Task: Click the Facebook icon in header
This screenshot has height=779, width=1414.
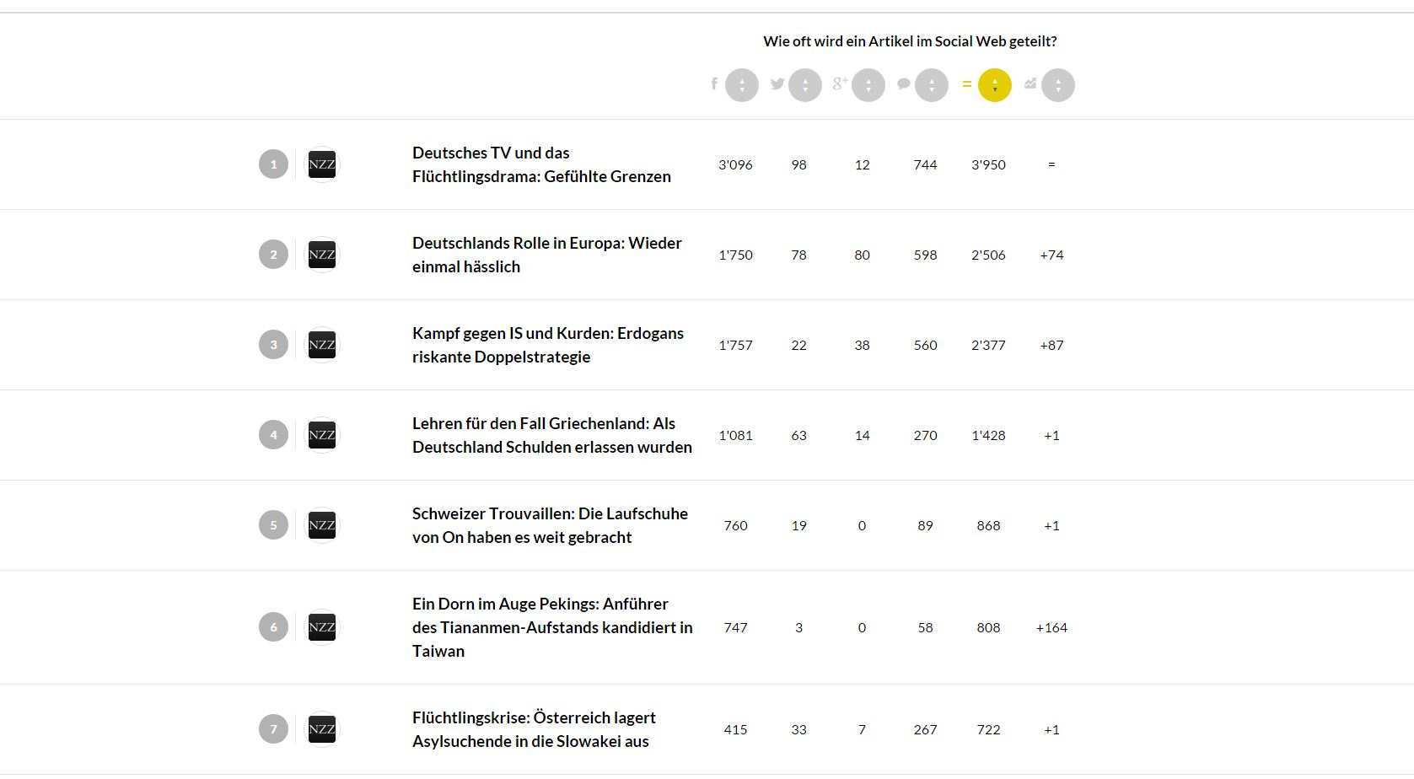Action: tap(714, 83)
